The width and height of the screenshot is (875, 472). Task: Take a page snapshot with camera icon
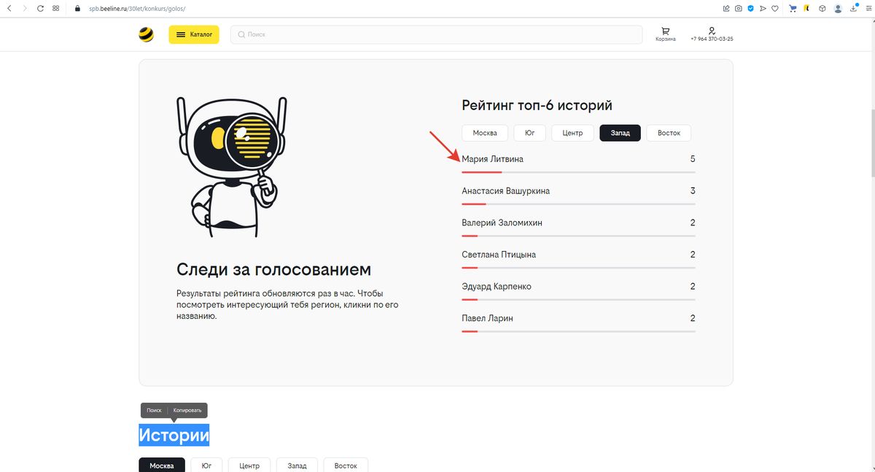739,9
